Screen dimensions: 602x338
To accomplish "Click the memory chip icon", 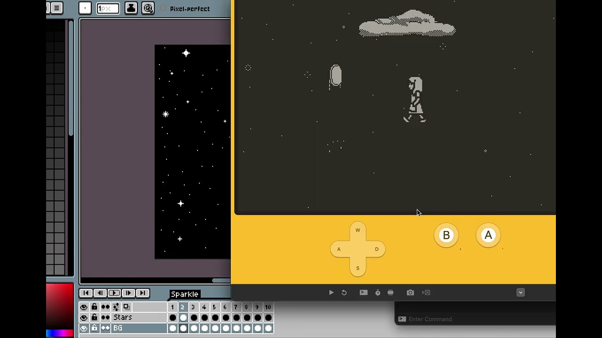I will [x=390, y=292].
